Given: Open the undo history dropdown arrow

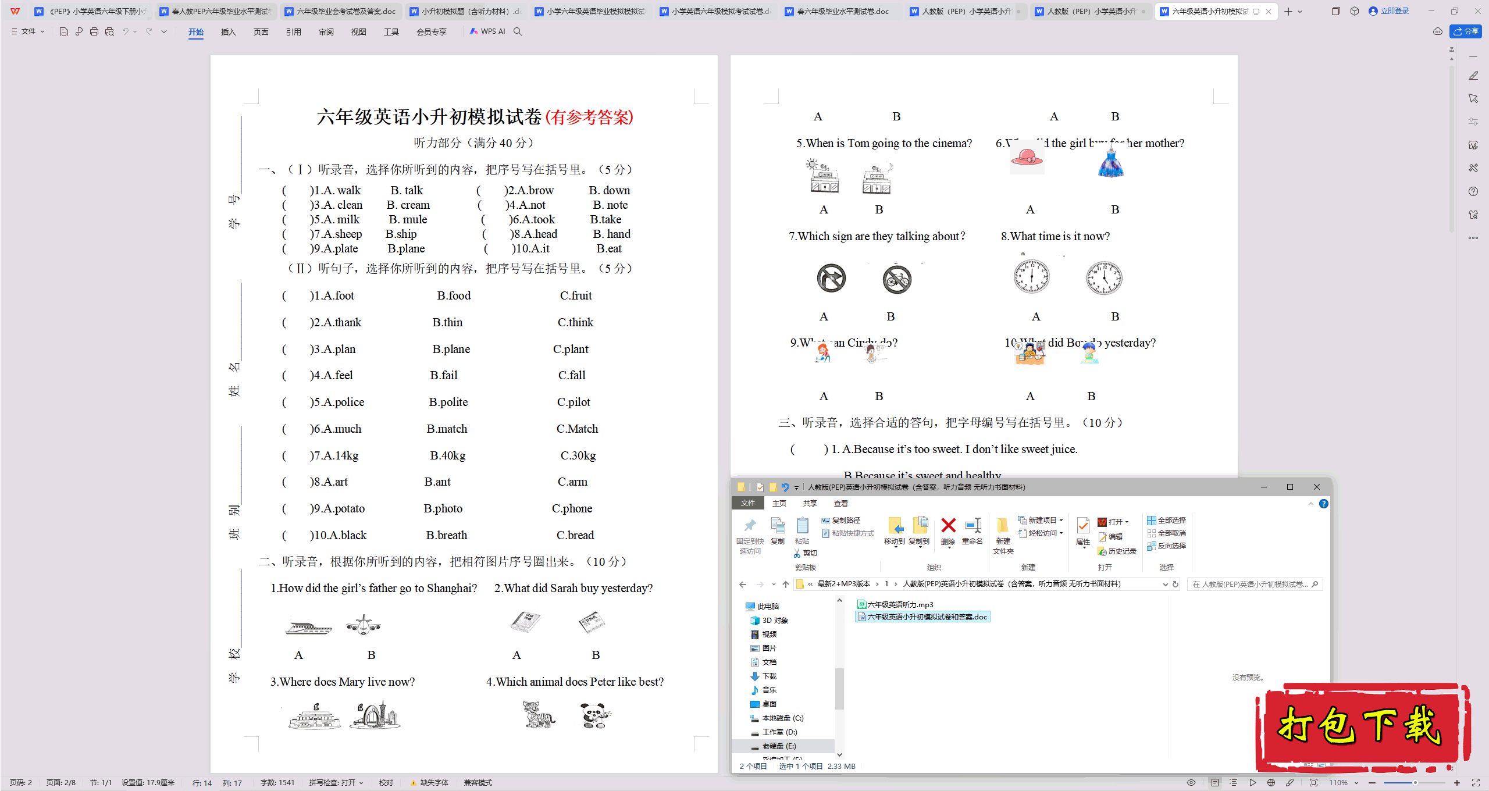Looking at the screenshot, I should point(135,31).
